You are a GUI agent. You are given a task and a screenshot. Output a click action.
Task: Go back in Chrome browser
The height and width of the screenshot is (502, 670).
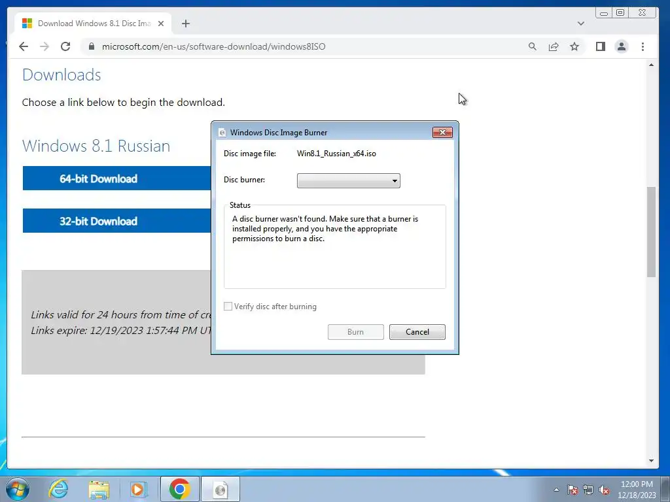pyautogui.click(x=24, y=46)
